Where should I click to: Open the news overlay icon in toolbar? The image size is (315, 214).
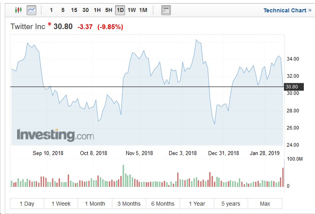coord(166,10)
